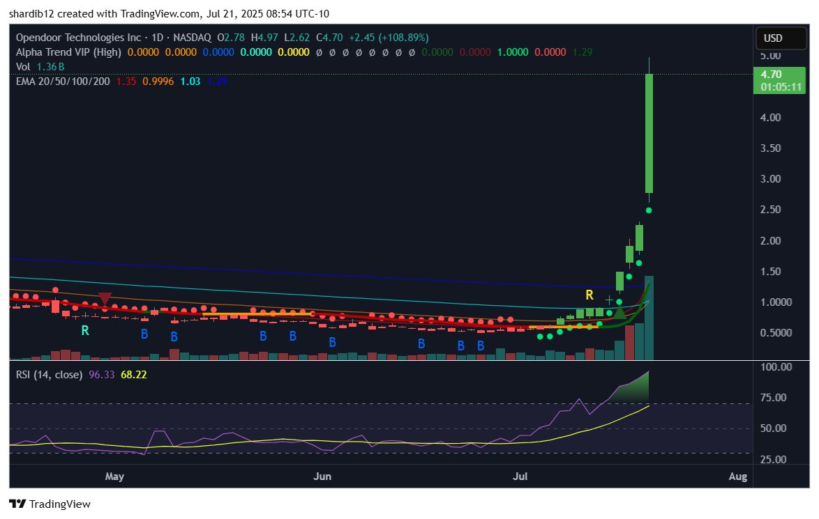The width and height of the screenshot is (819, 519).
Task: Click the 3.50 price axis label
Action: click(770, 148)
